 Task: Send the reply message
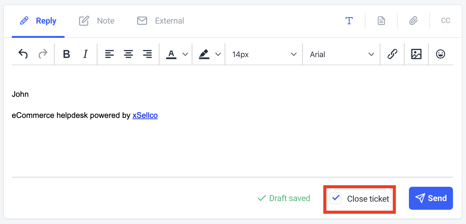click(431, 198)
